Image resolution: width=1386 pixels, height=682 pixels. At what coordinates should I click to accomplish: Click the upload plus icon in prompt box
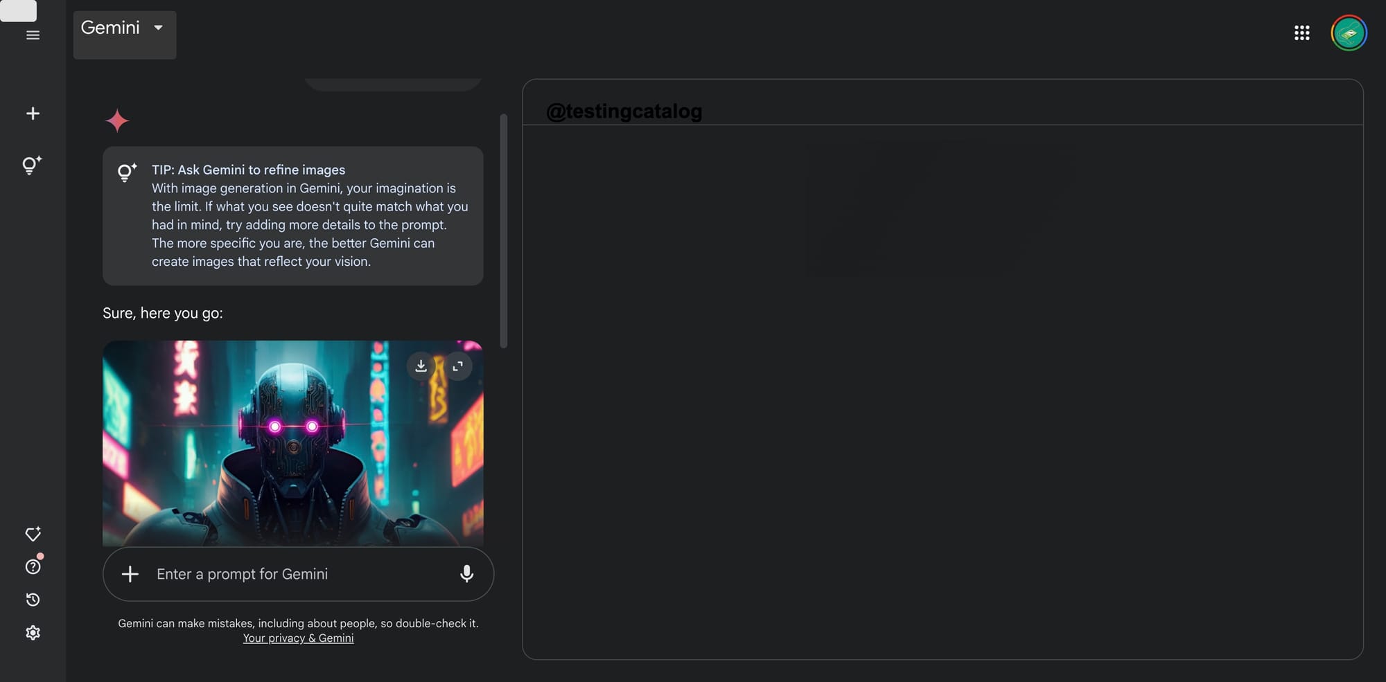point(130,574)
